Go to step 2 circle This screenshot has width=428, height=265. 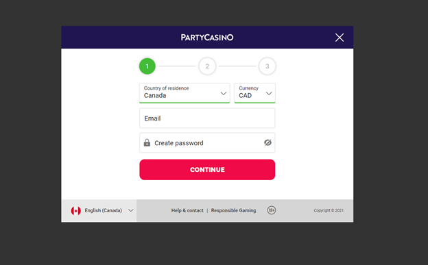(207, 66)
